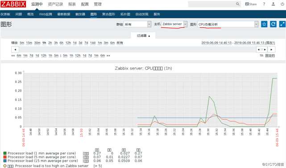Add graph to favourites star
Image resolution: width=286 pixels, height=168 pixels.
[x=264, y=24]
